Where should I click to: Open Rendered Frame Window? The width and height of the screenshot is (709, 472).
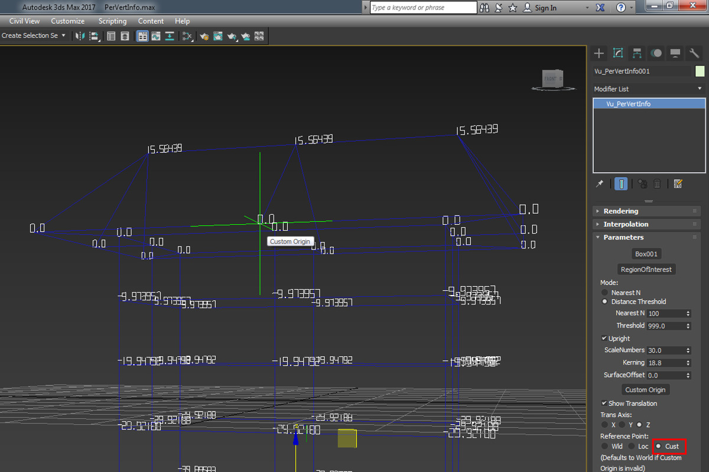pyautogui.click(x=218, y=36)
